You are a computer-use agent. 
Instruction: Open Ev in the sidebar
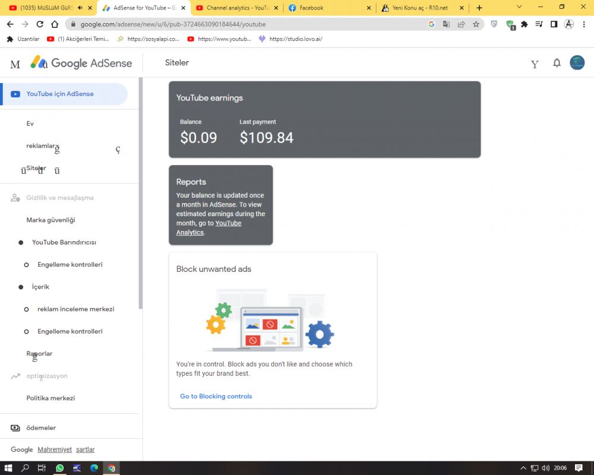tap(30, 123)
